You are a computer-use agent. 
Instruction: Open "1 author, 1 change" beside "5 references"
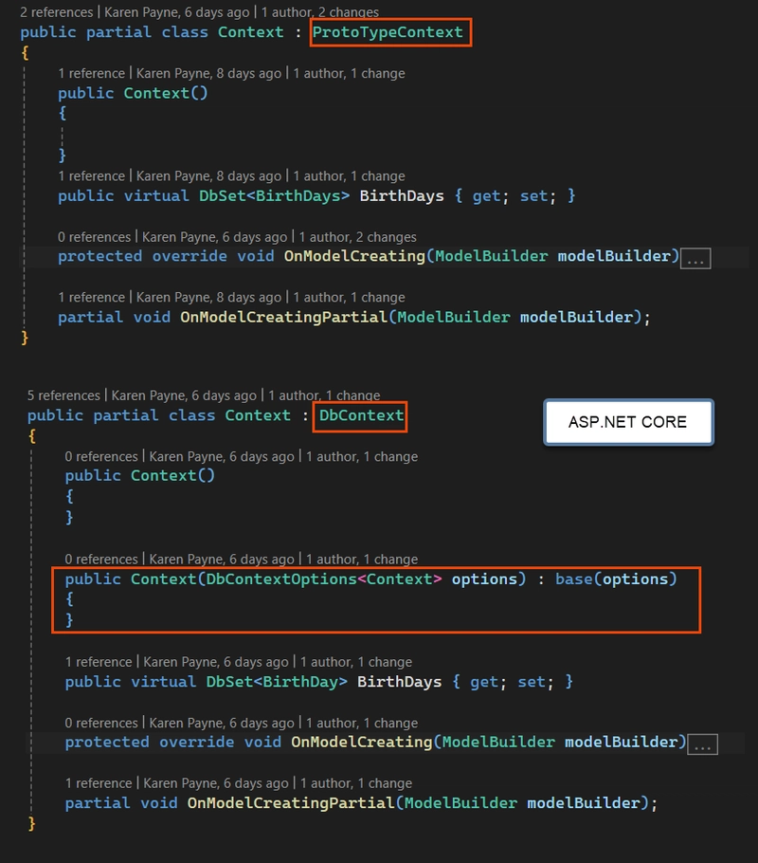pos(325,395)
